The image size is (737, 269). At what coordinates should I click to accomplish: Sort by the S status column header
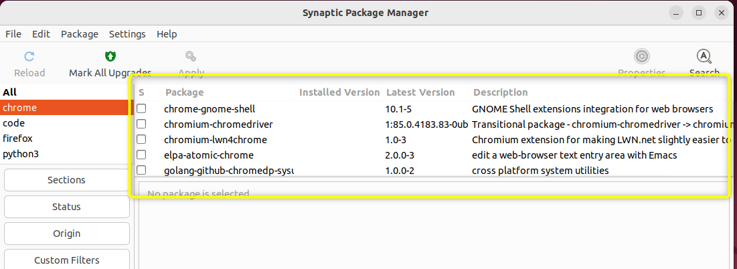coord(141,92)
